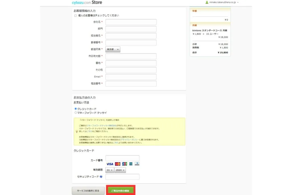The width and height of the screenshot is (292, 195).
Task: Click the セキュリティコード help icon
Action: [x=101, y=177]
